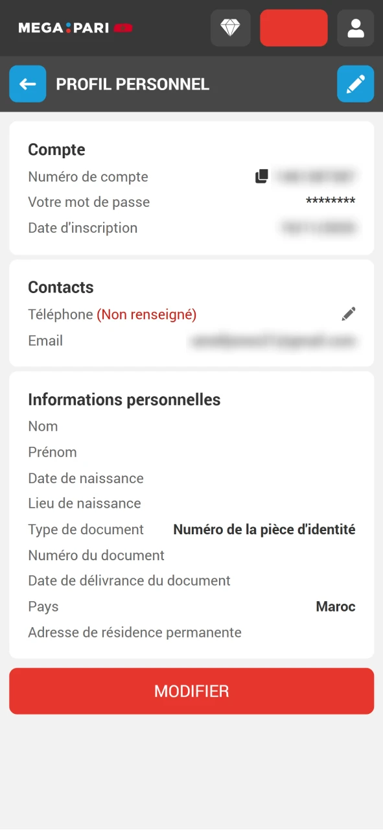Click the 'Contacts' section heading
This screenshot has height=830, width=383.
click(61, 287)
